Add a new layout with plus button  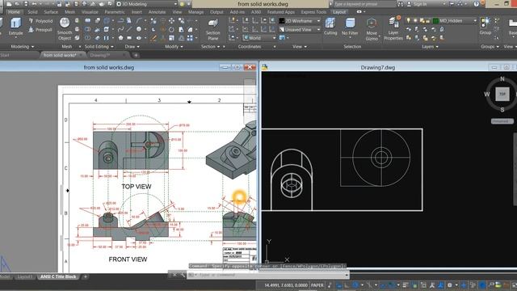[x=85, y=276]
